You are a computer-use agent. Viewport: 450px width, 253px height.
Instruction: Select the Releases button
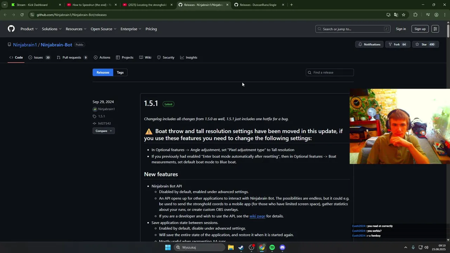point(103,72)
